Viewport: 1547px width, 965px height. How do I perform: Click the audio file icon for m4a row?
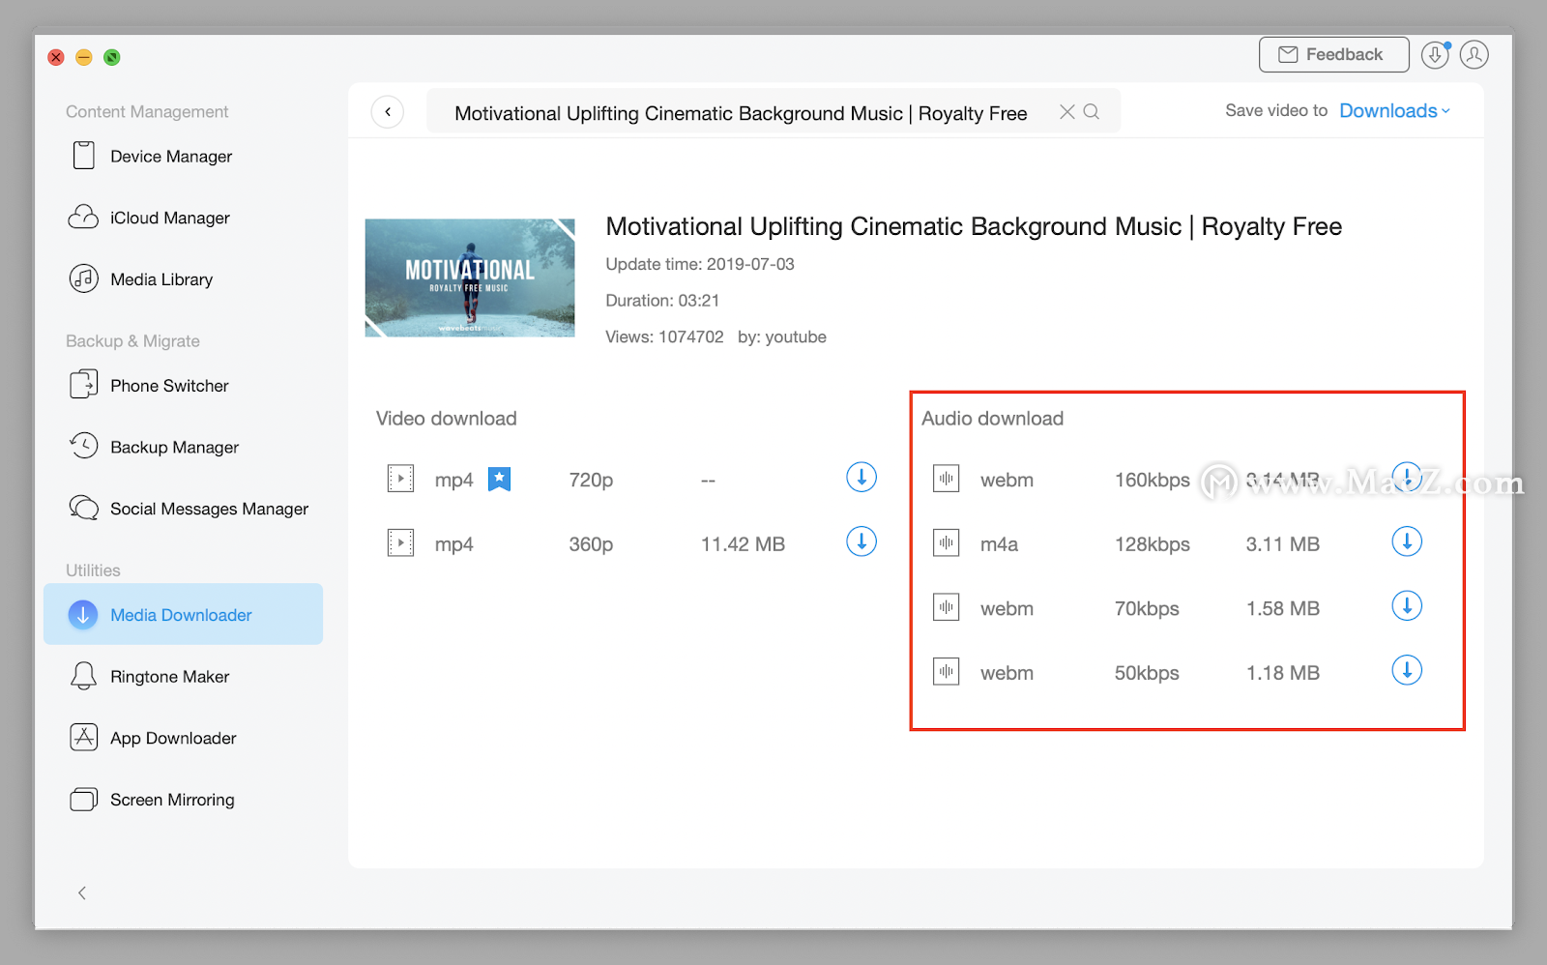pyautogui.click(x=946, y=543)
